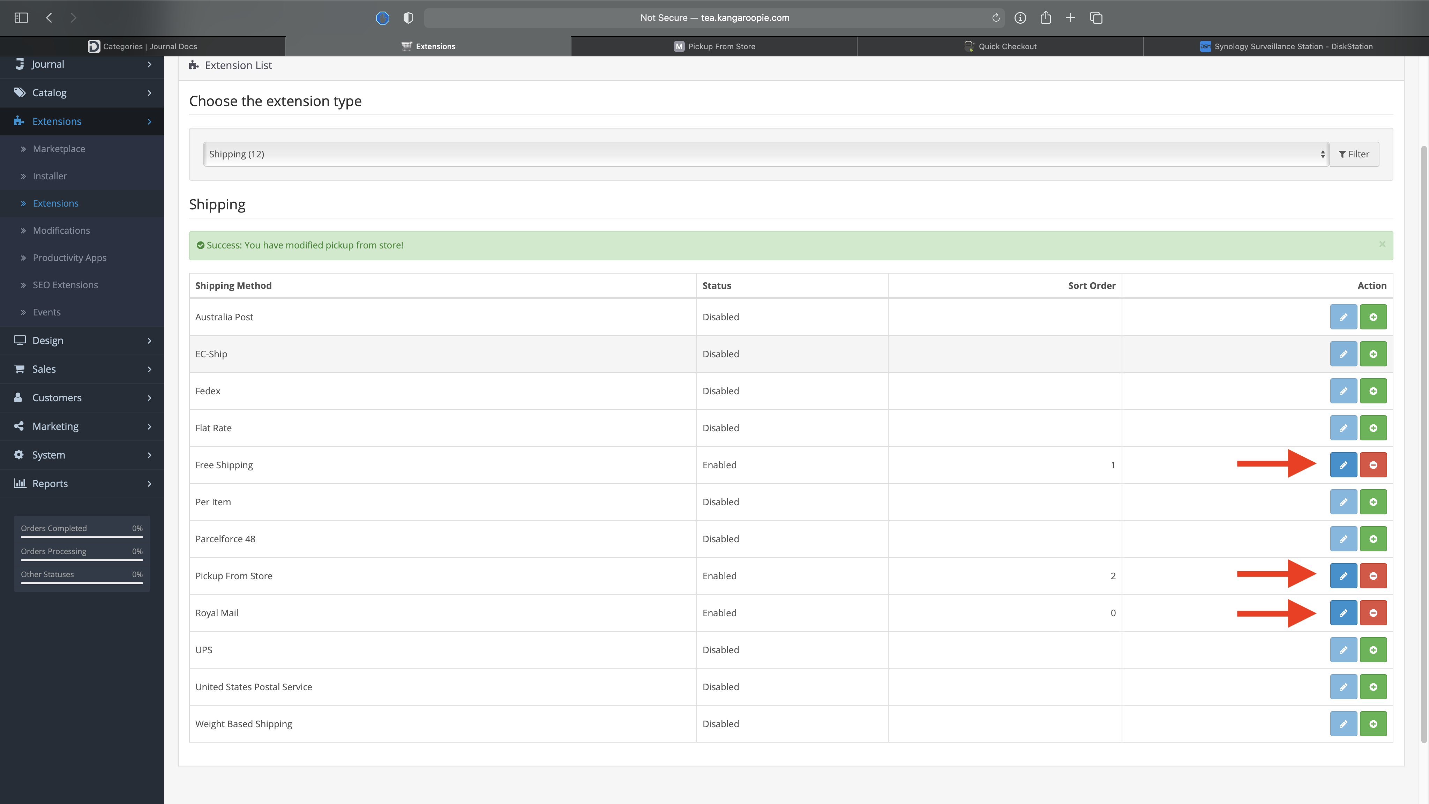Viewport: 1429px width, 804px height.
Task: Click the Royal Mail edit pencil
Action: pos(1343,612)
